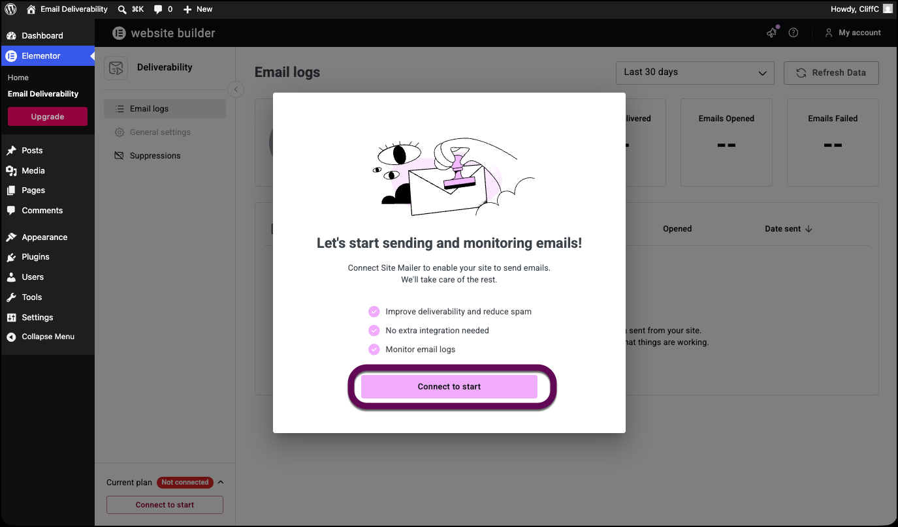Click the Posts pushpin icon

pyautogui.click(x=11, y=151)
